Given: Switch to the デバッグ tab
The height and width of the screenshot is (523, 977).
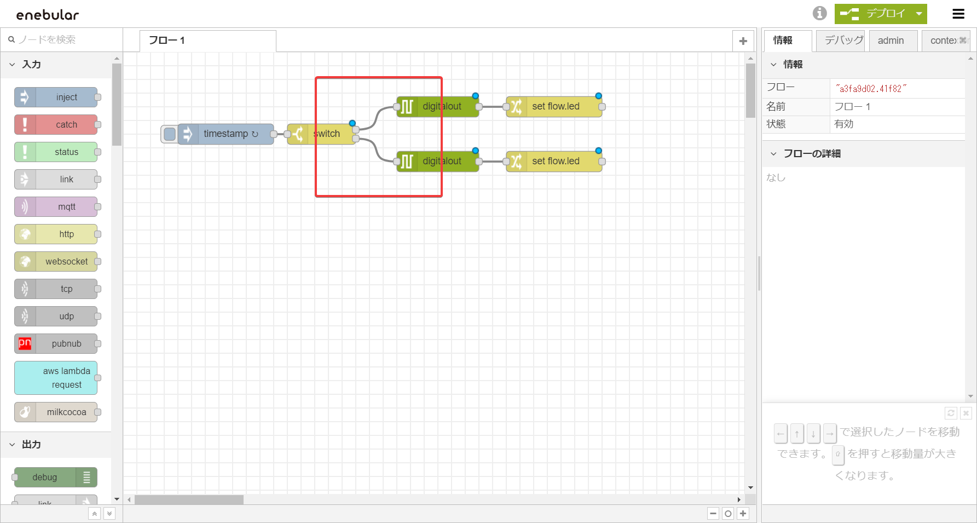Looking at the screenshot, I should (841, 41).
